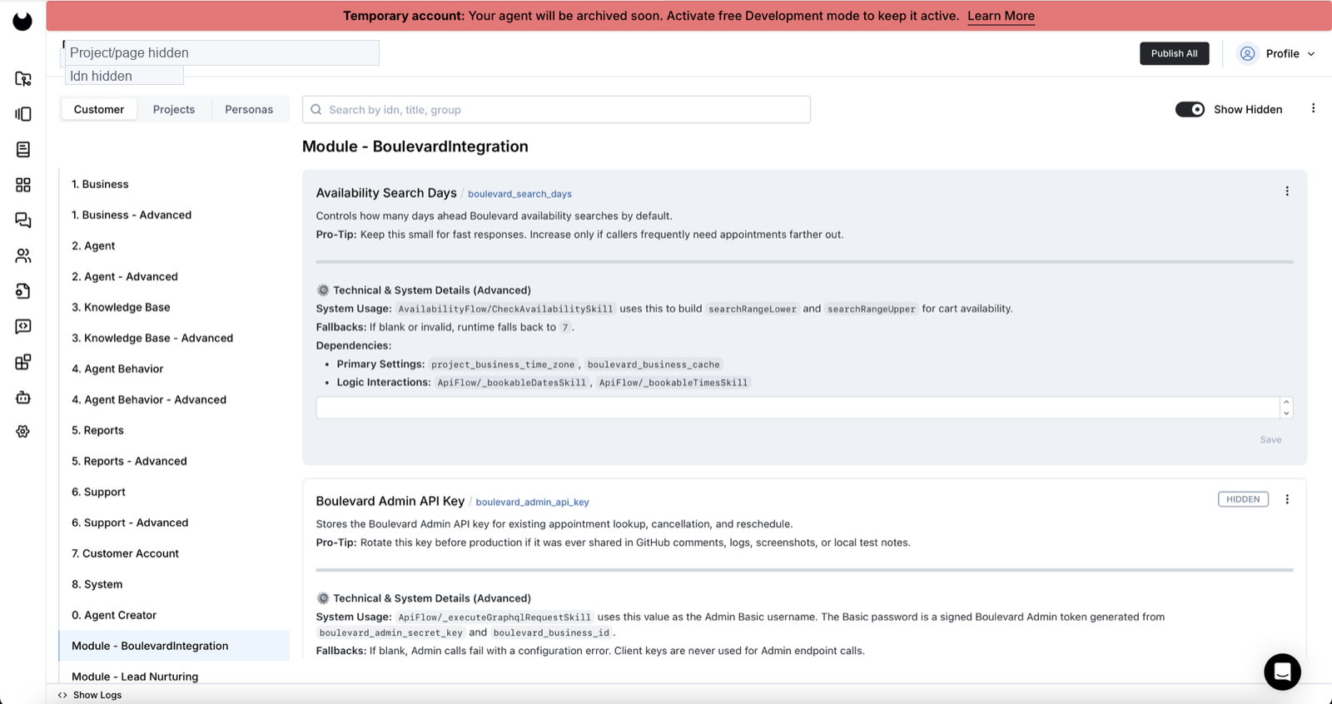Click the boulevard_admin_api_key idn link
This screenshot has height=704, width=1332.
[532, 502]
